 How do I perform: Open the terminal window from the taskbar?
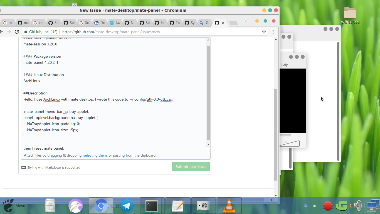(x=152, y=206)
